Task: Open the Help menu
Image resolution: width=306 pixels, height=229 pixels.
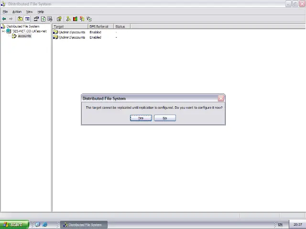Action: pyautogui.click(x=41, y=11)
